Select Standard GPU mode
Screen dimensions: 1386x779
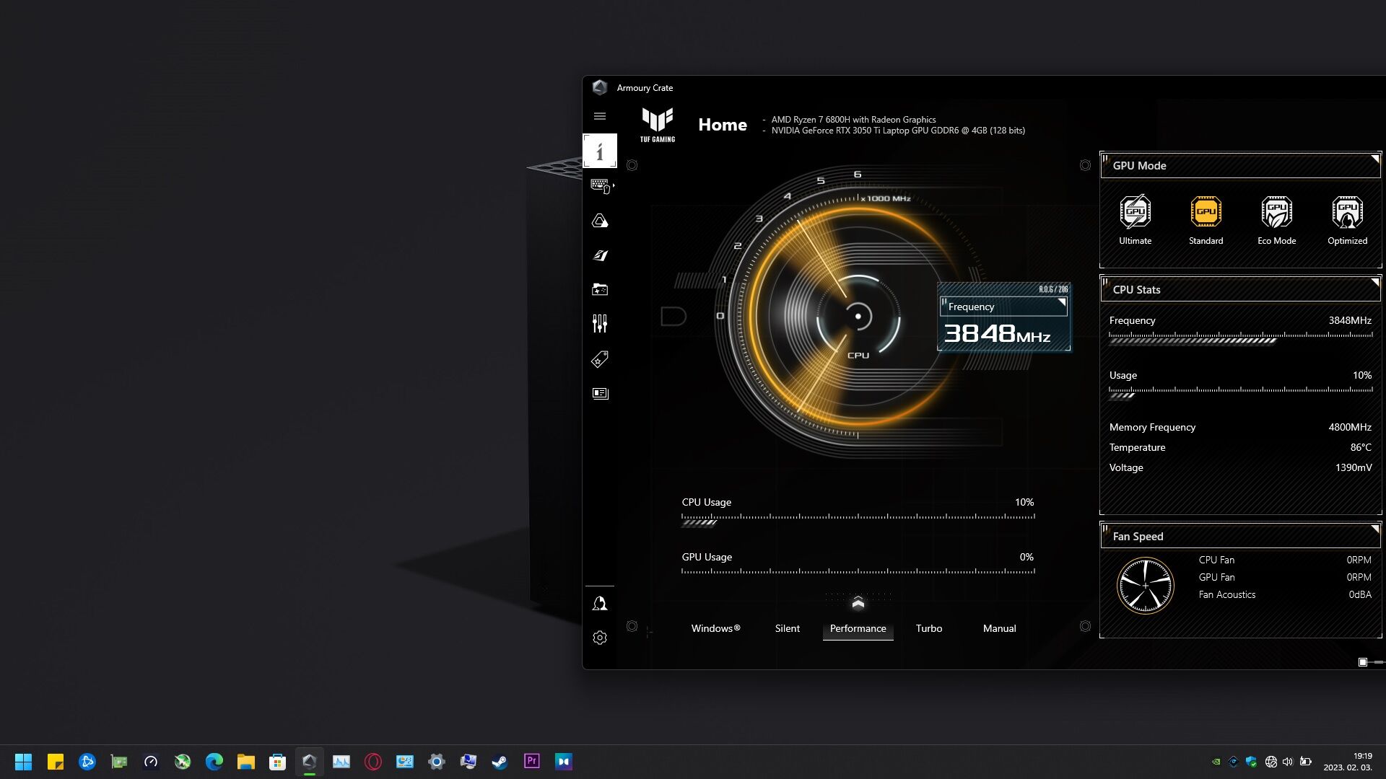click(1206, 220)
